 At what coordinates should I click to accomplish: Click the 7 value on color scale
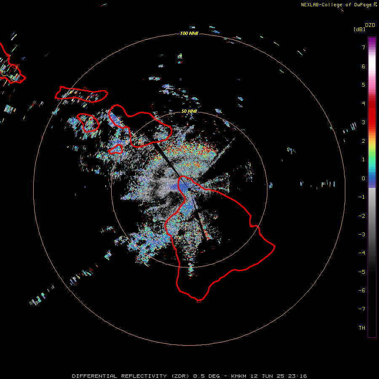pyautogui.click(x=363, y=47)
